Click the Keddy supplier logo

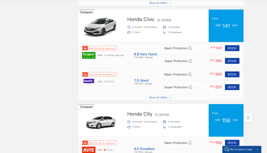pyautogui.click(x=89, y=81)
